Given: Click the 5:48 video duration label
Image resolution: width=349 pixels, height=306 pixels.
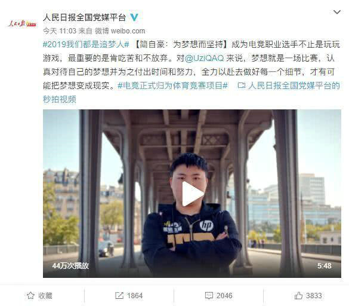Looking at the screenshot, I should pos(325,265).
